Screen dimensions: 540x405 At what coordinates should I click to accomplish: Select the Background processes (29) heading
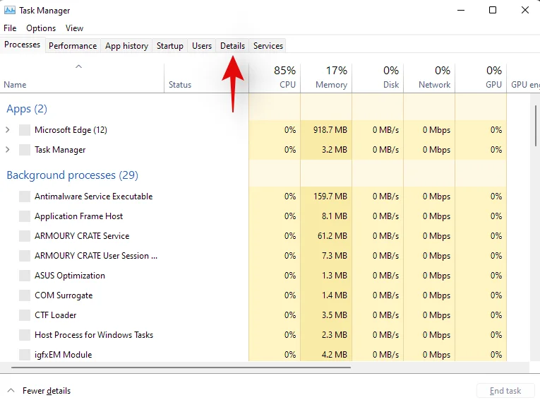pos(72,175)
